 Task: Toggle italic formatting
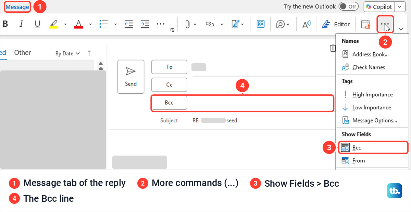click(21, 24)
